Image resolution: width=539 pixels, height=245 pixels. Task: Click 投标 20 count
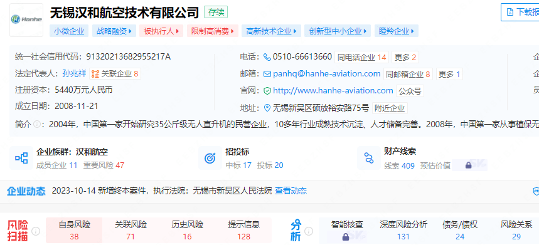click(x=270, y=165)
